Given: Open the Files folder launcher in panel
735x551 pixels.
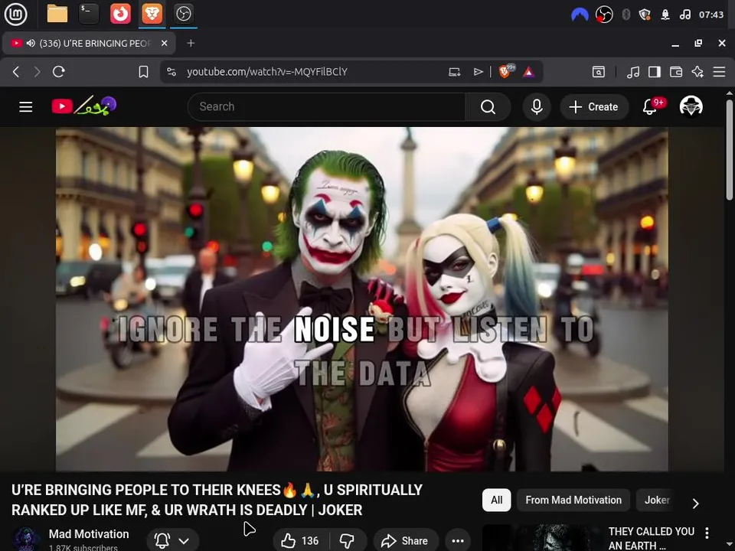Looking at the screenshot, I should [x=57, y=14].
